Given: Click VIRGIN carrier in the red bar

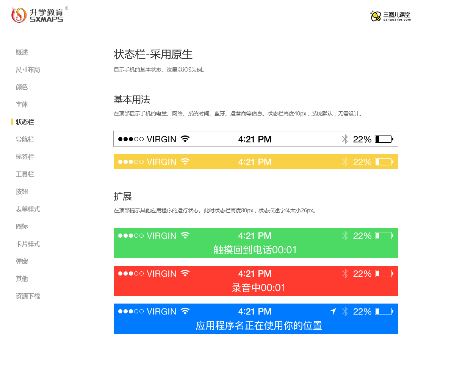Looking at the screenshot, I should point(161,274).
